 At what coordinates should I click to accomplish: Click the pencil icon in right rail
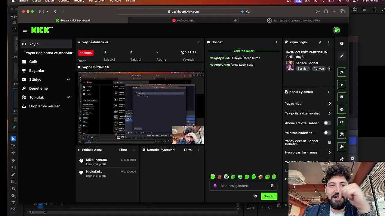point(342,56)
